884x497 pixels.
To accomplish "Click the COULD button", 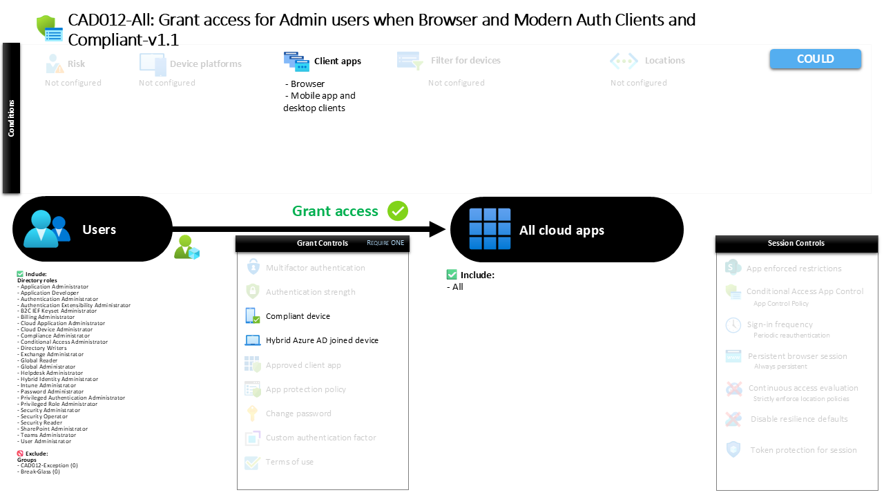I will (x=815, y=59).
